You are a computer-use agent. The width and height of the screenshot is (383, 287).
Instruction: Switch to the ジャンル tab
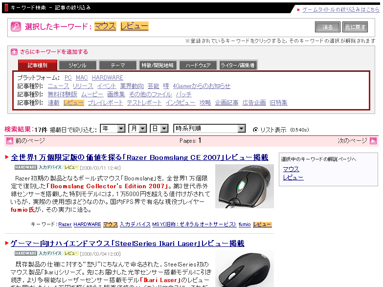coord(78,65)
